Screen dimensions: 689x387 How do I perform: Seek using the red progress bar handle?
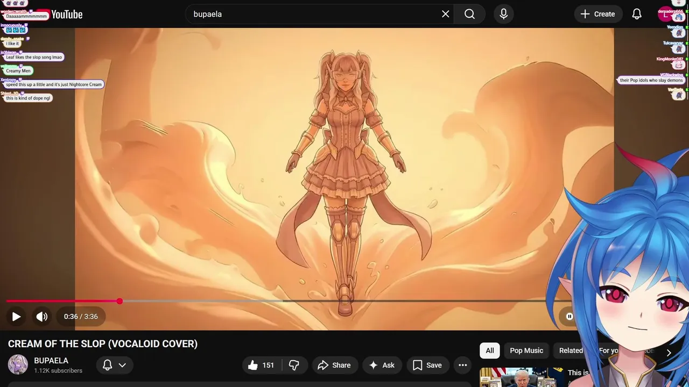[119, 301]
